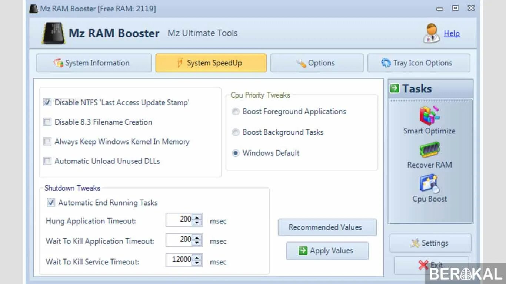This screenshot has width=506, height=284.
Task: Open Settings button with wrench icon
Action: [x=430, y=243]
